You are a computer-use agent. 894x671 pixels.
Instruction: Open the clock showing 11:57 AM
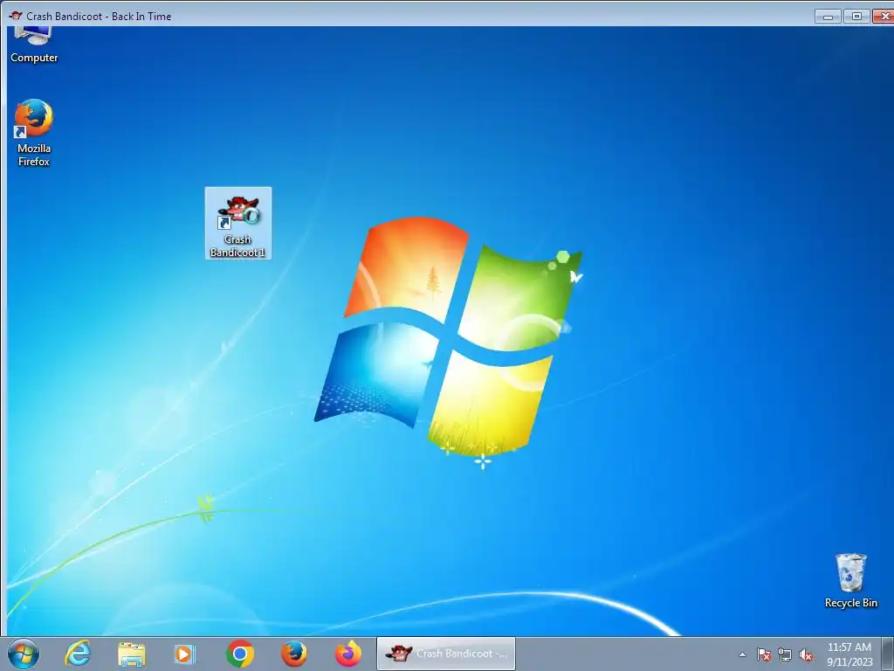tap(849, 654)
